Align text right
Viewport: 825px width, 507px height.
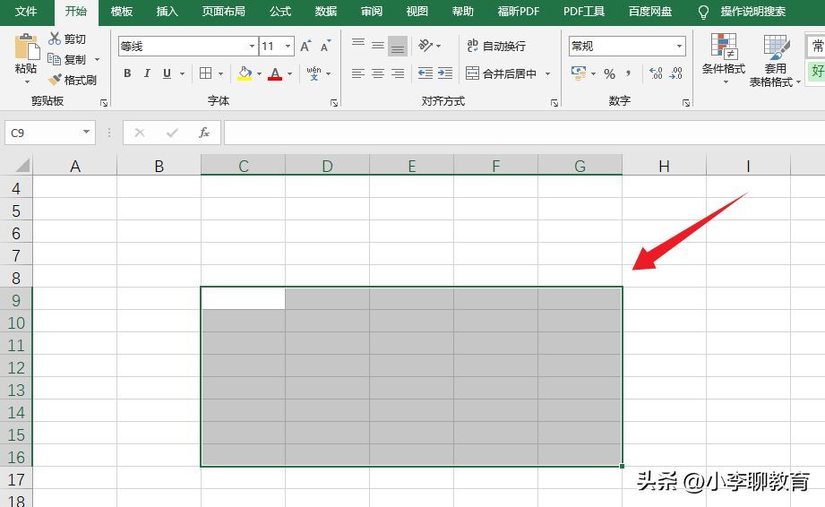[398, 73]
